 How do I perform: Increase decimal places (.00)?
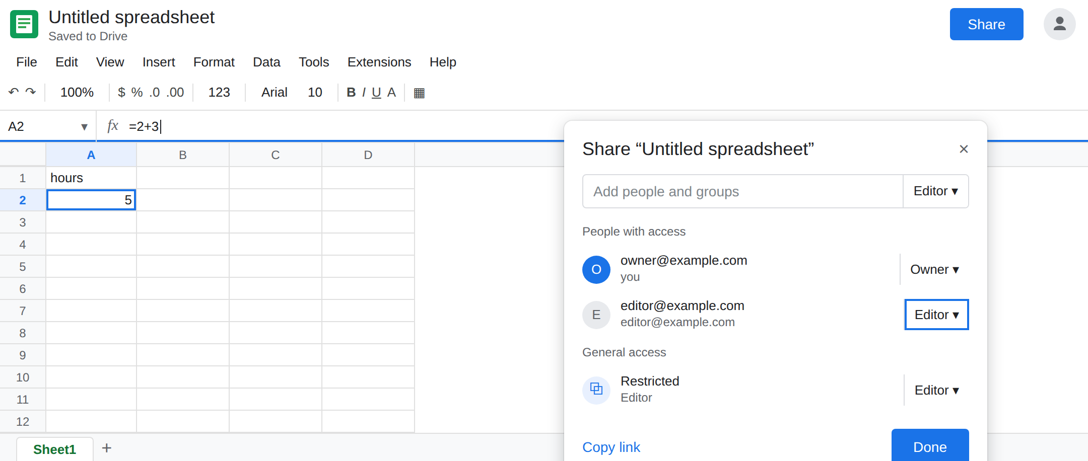point(175,92)
